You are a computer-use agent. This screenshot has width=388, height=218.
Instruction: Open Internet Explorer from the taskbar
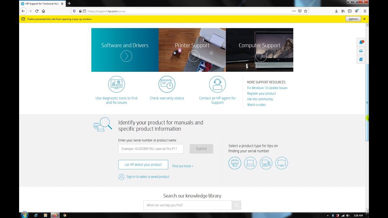pyautogui.click(x=36, y=215)
